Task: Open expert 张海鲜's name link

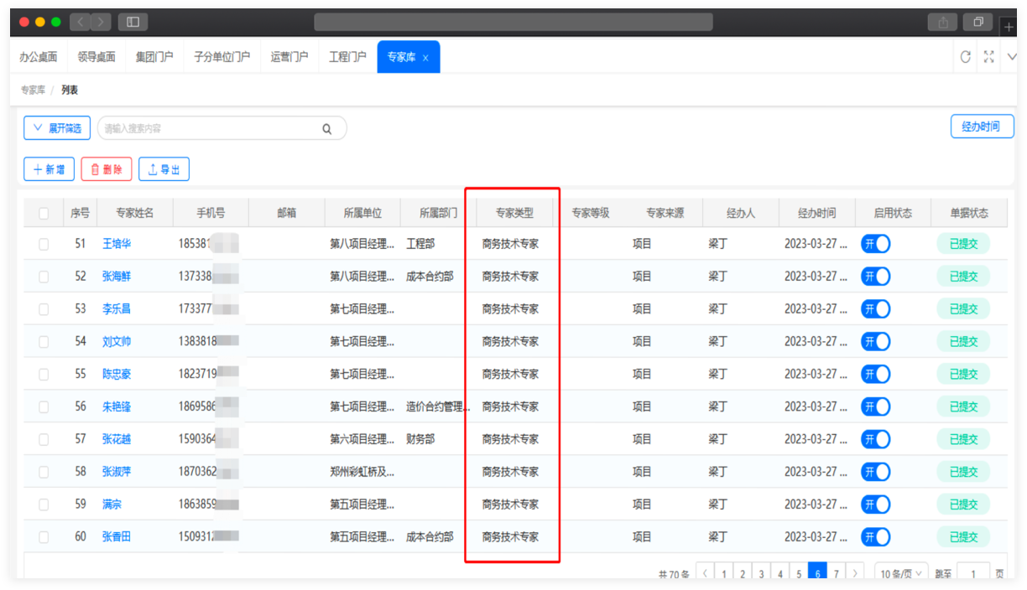Action: (x=117, y=277)
